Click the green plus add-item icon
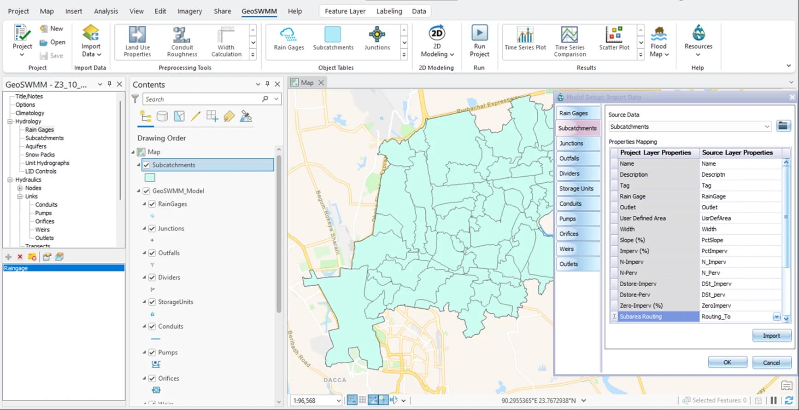Screen dimensions: 799x410 click(x=8, y=257)
